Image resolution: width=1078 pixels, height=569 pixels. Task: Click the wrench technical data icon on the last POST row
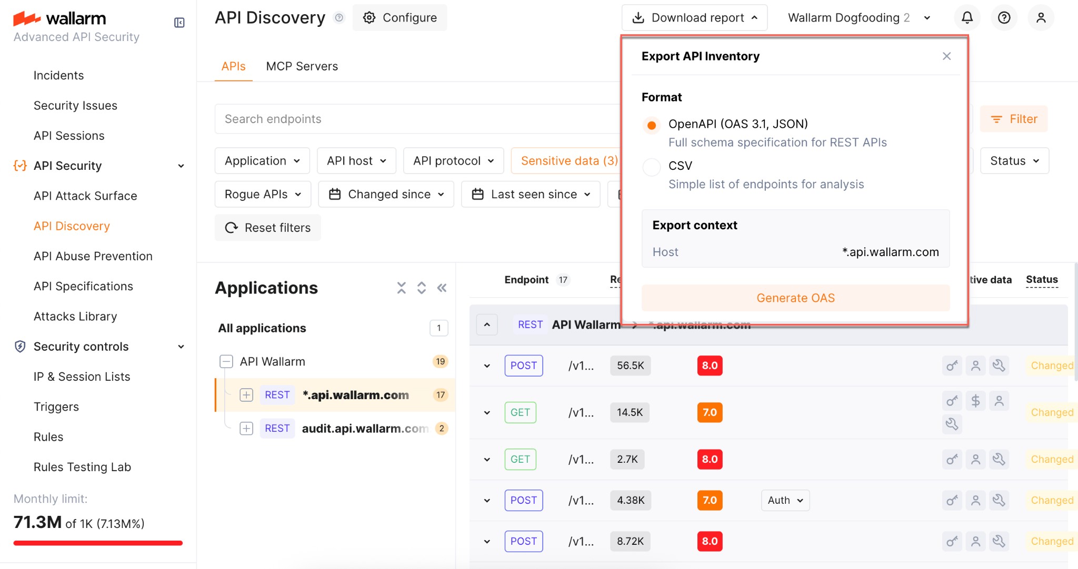[1000, 541]
